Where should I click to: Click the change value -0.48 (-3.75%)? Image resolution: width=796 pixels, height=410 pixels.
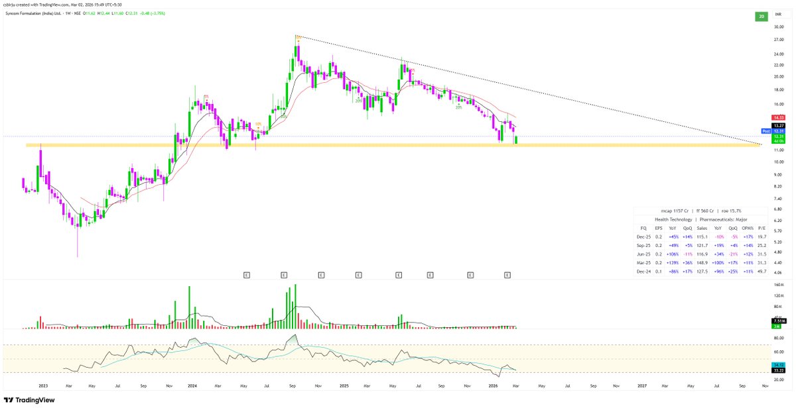(x=152, y=13)
